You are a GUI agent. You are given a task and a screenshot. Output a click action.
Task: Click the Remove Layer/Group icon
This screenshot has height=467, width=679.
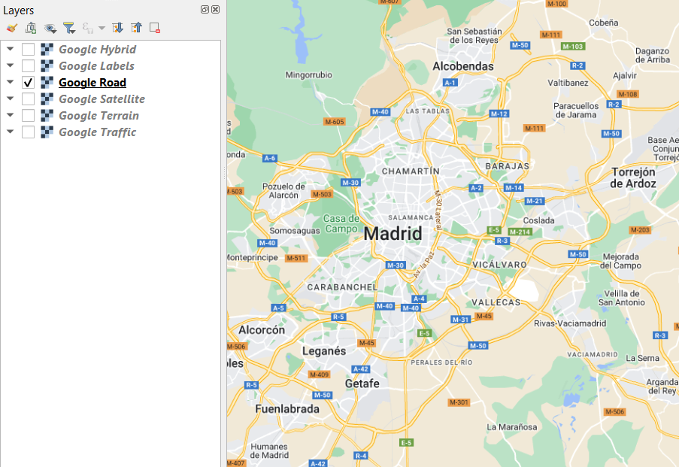point(155,28)
